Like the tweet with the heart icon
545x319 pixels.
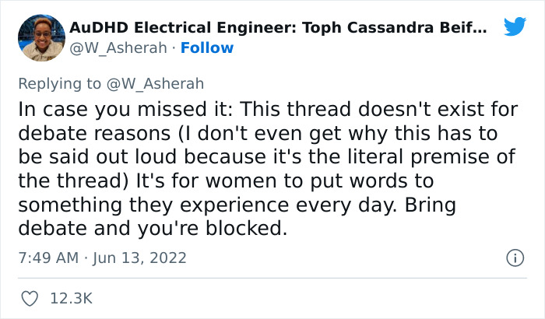click(x=31, y=298)
